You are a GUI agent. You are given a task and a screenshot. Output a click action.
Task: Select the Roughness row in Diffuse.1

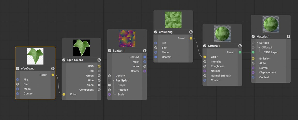pyautogui.click(x=222, y=66)
